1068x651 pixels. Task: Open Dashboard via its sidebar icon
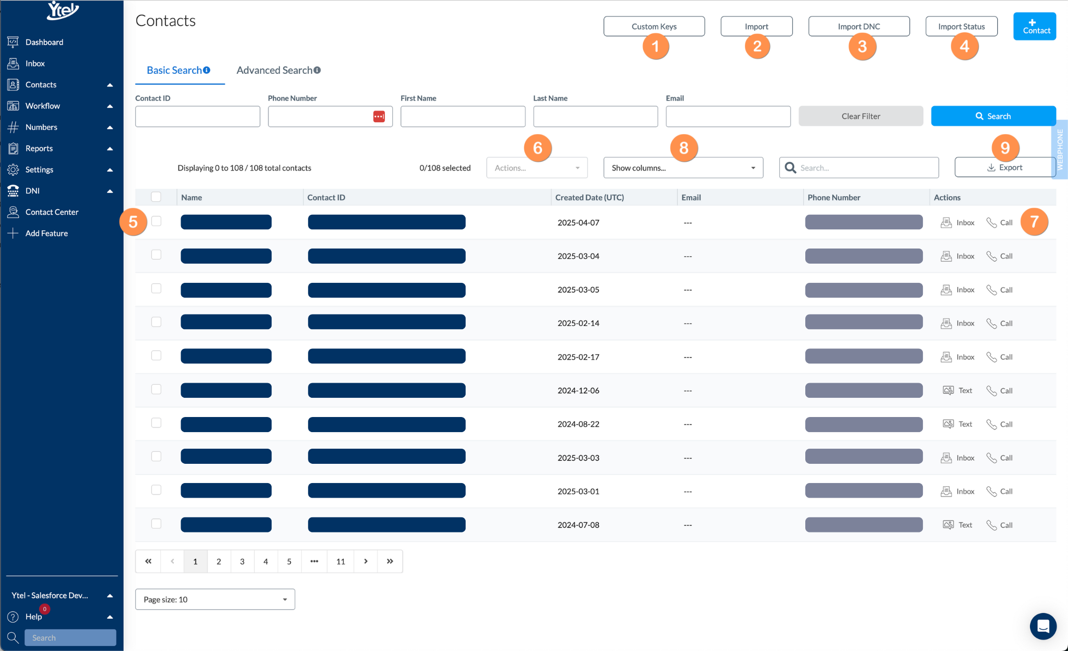[13, 42]
